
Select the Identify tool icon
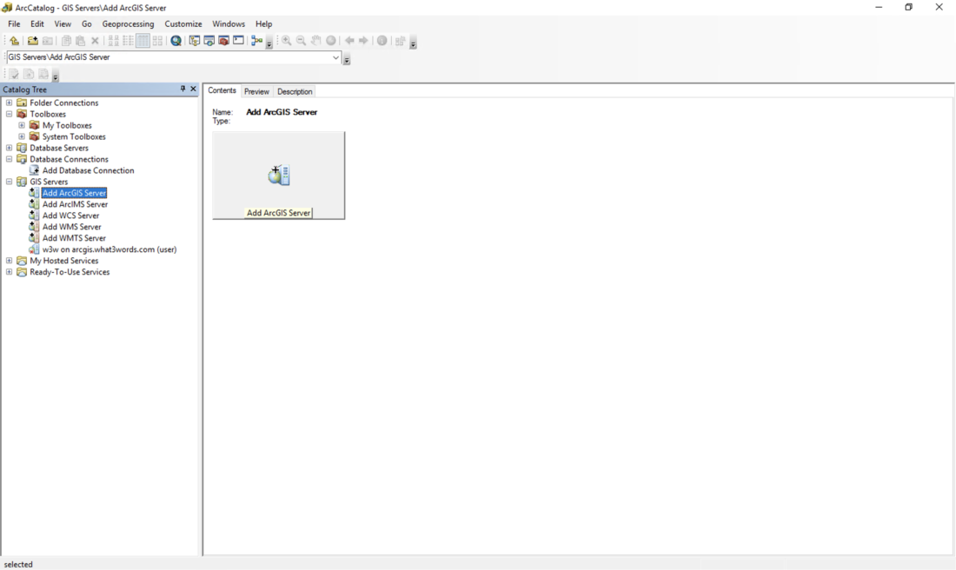tap(382, 41)
